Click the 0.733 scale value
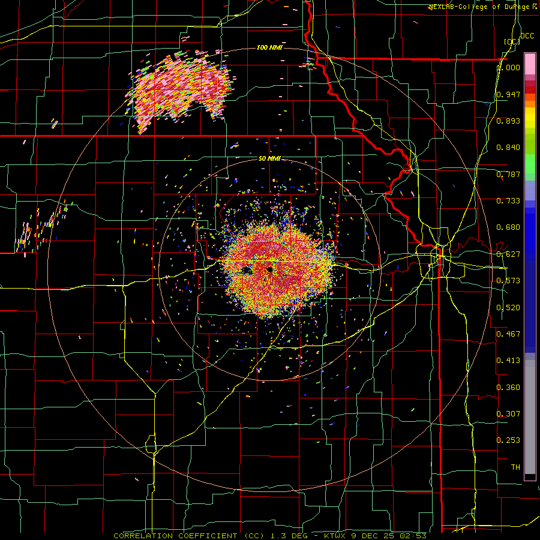This screenshot has height=540, width=540. coord(508,201)
